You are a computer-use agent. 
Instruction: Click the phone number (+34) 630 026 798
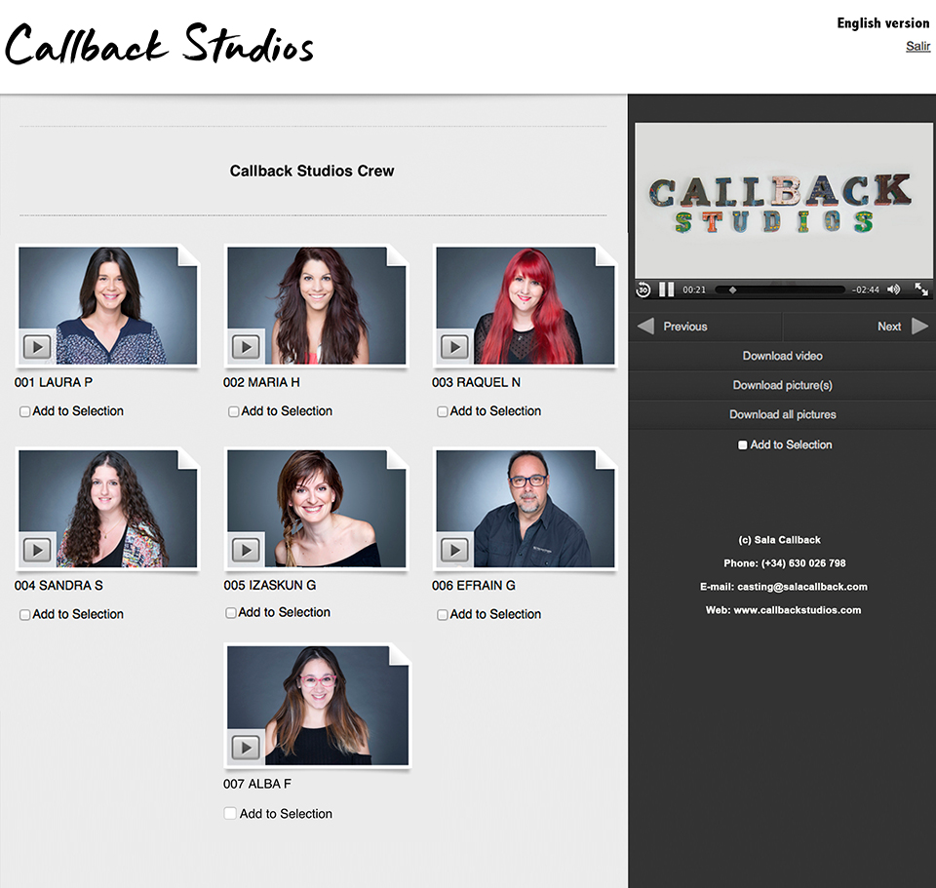point(802,562)
